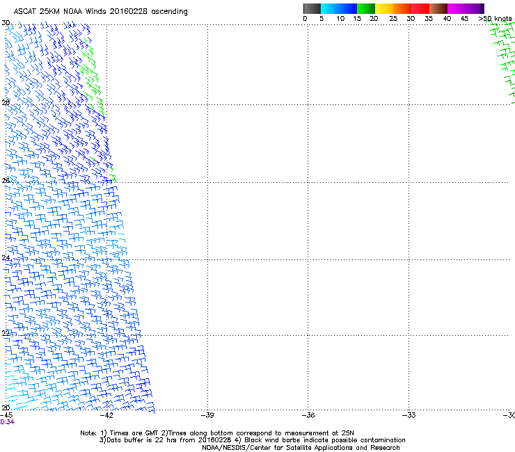The width and height of the screenshot is (515, 452).
Task: Click the chart title 'ASCAT 25KM NOAA Winds 20160228 ascending'
Action: coord(100,12)
